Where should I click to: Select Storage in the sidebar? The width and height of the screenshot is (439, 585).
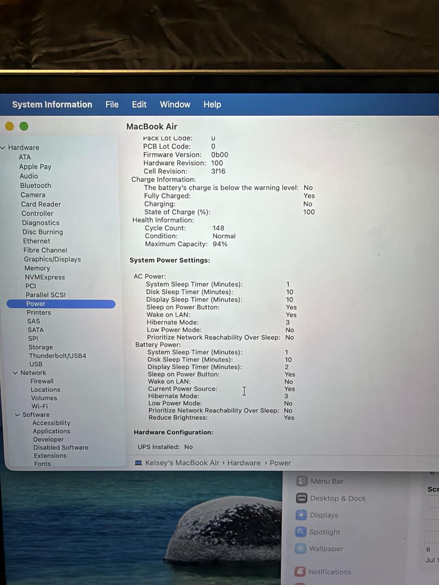(x=41, y=347)
